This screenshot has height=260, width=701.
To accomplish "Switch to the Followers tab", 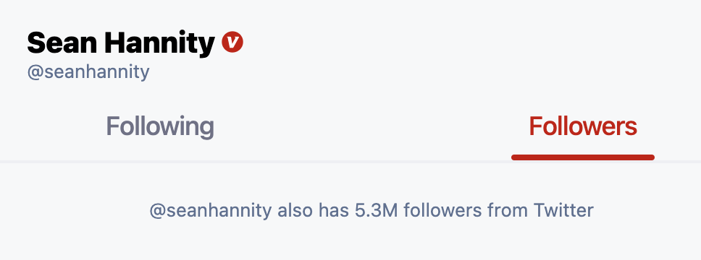I will 583,126.
